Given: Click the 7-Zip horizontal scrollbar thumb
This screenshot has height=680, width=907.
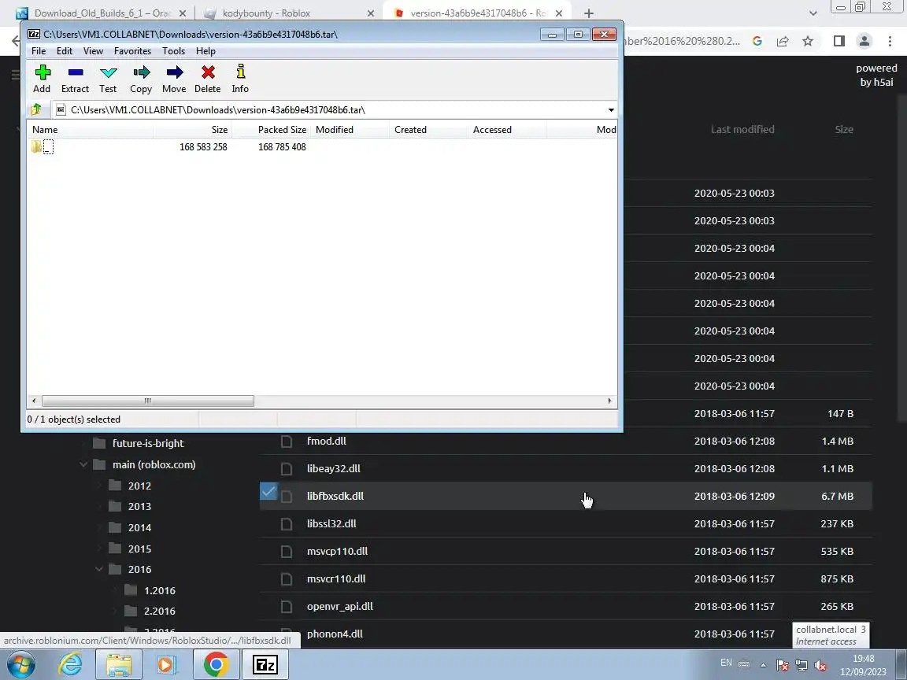Looking at the screenshot, I should click(x=147, y=401).
